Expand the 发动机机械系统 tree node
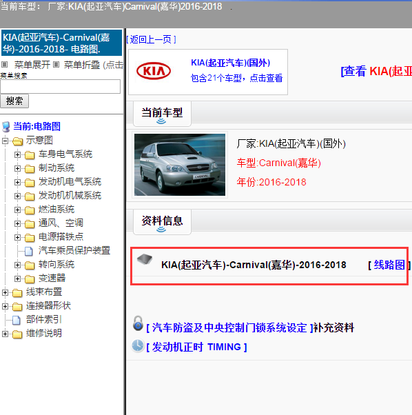Image resolution: width=412 pixels, height=415 pixels. coord(17,196)
